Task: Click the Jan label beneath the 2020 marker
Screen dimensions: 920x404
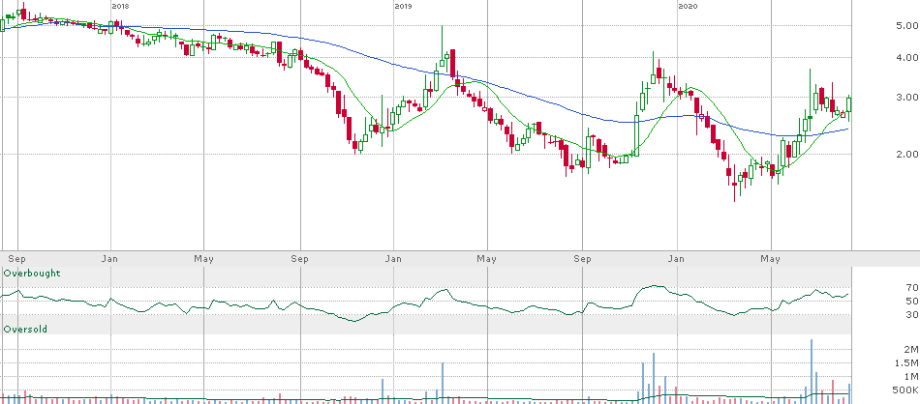Action: 677,258
